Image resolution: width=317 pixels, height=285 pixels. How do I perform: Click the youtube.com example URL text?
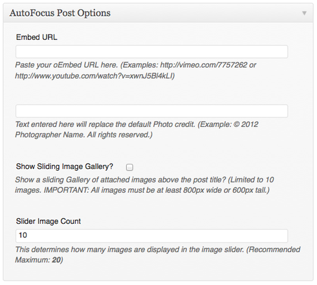point(94,76)
